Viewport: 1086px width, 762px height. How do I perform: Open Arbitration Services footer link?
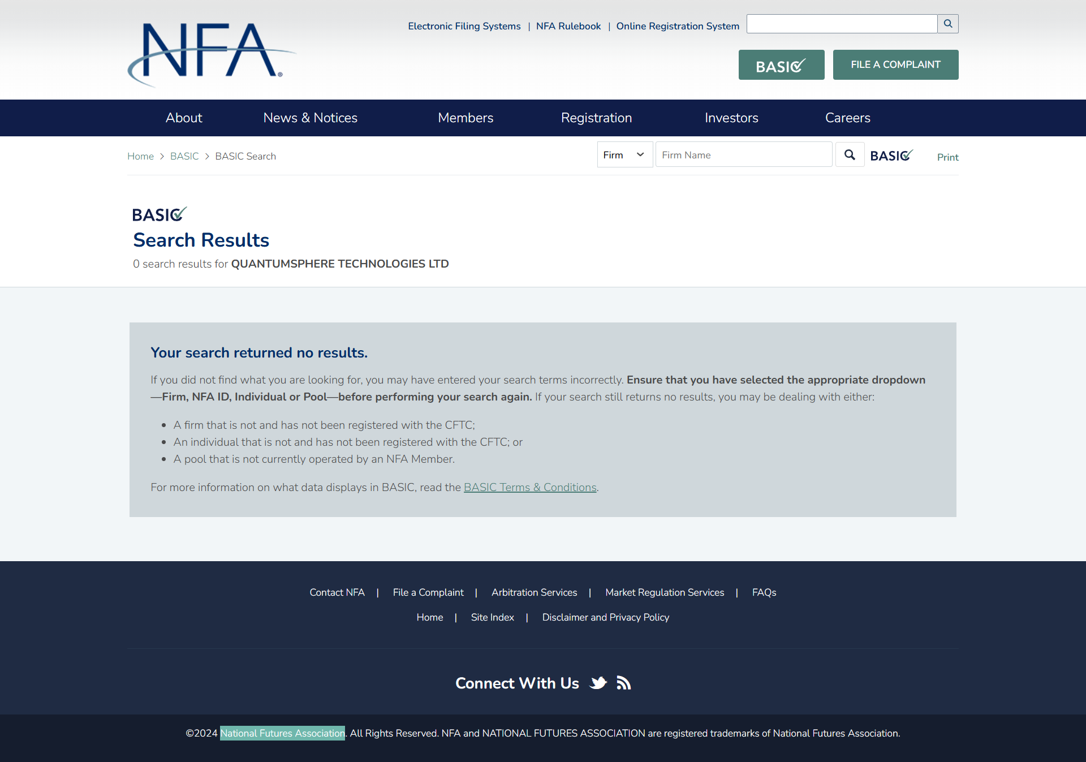(x=534, y=592)
